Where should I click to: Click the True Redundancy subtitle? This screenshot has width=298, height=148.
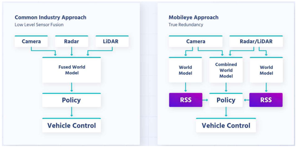tap(186, 24)
